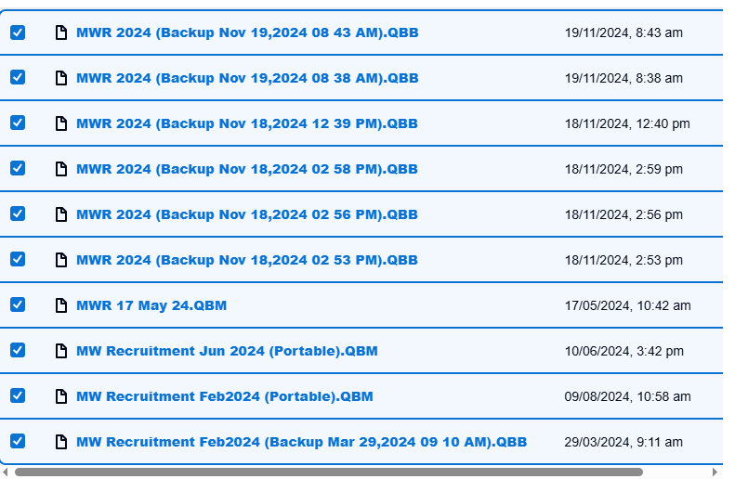This screenshot has height=479, width=735.
Task: Click file icon beside Backup Mar 29,2024 file
Action: pyautogui.click(x=61, y=442)
